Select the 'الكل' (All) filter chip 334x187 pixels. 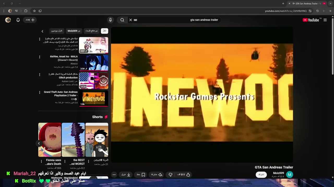[104, 31]
